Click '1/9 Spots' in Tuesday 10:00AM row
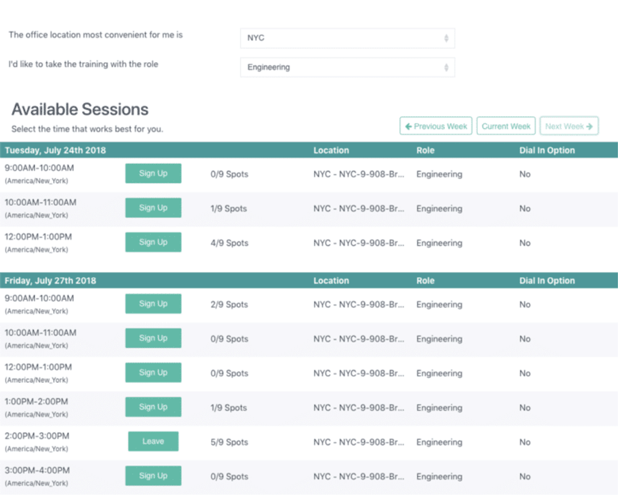This screenshot has height=495, width=618. [229, 209]
